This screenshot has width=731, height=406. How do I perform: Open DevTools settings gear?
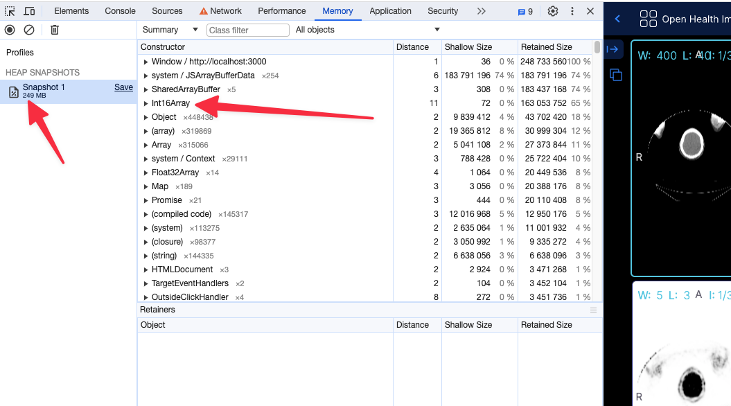552,11
